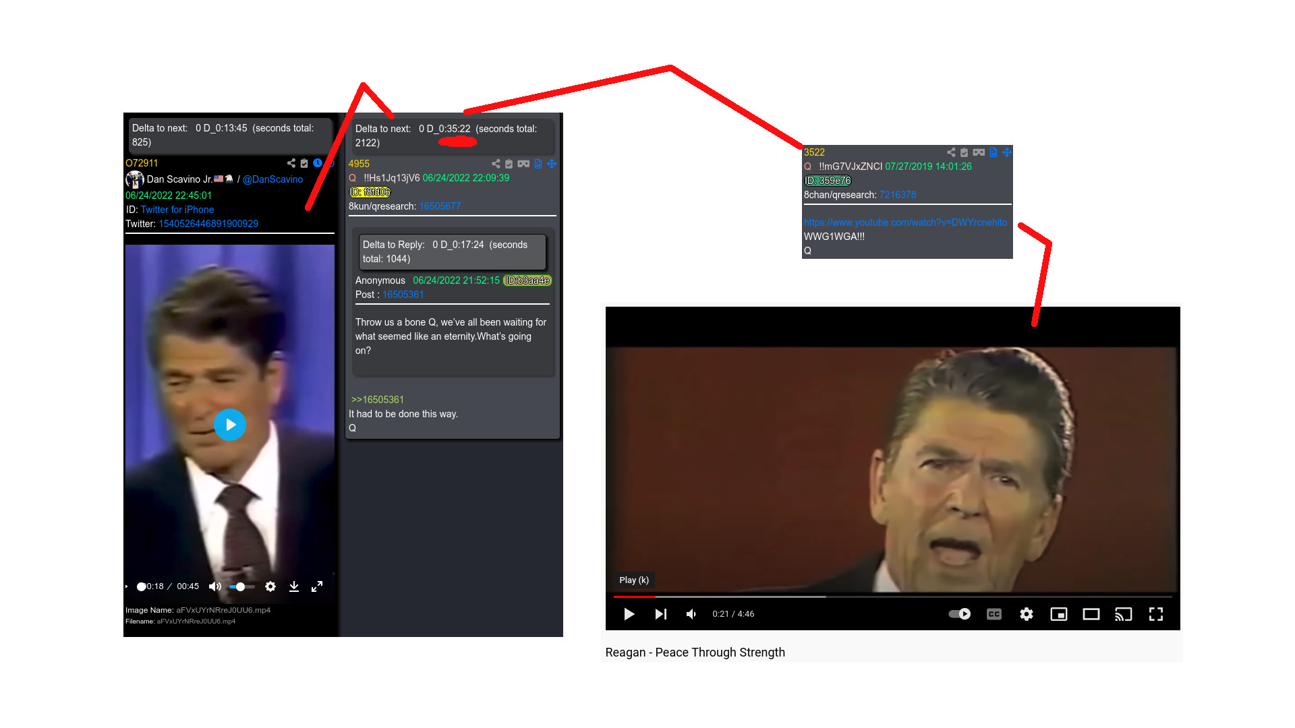The width and height of the screenshot is (1295, 728).
Task: Click the ID: 359e76 badge
Action: click(828, 181)
